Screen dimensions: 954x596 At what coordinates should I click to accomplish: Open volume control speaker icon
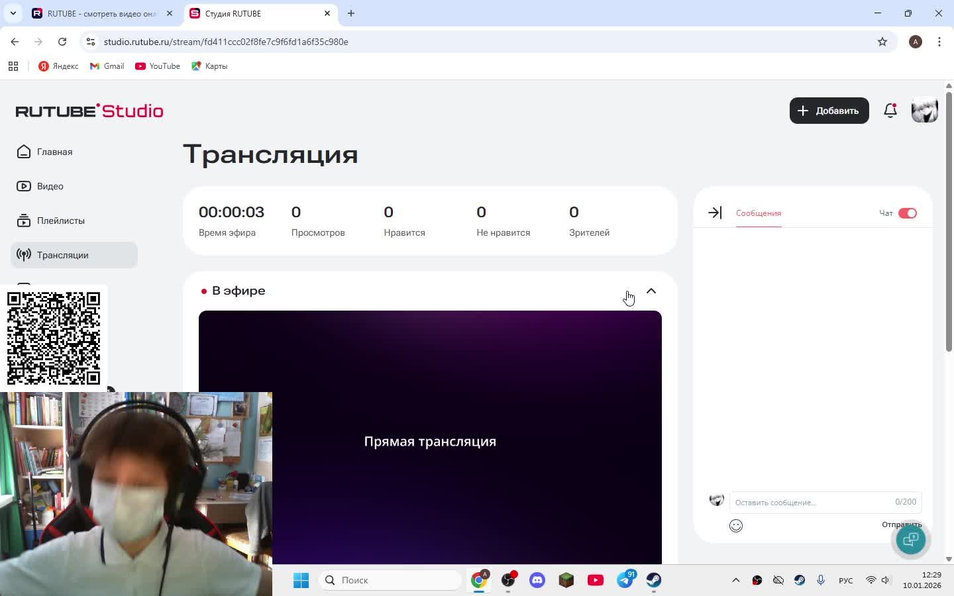(x=886, y=580)
